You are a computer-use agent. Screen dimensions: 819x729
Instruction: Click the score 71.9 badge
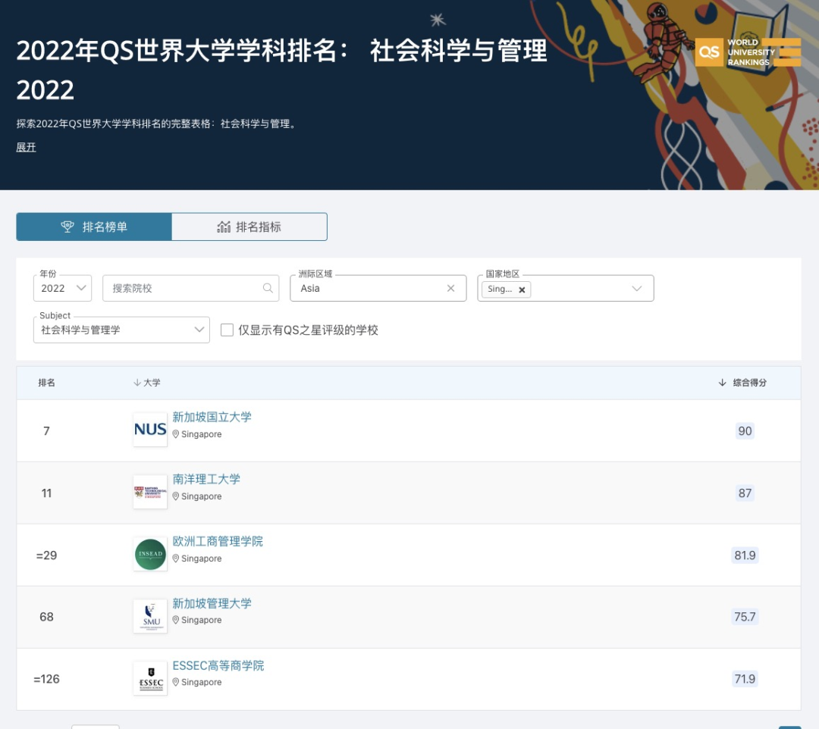click(x=745, y=679)
